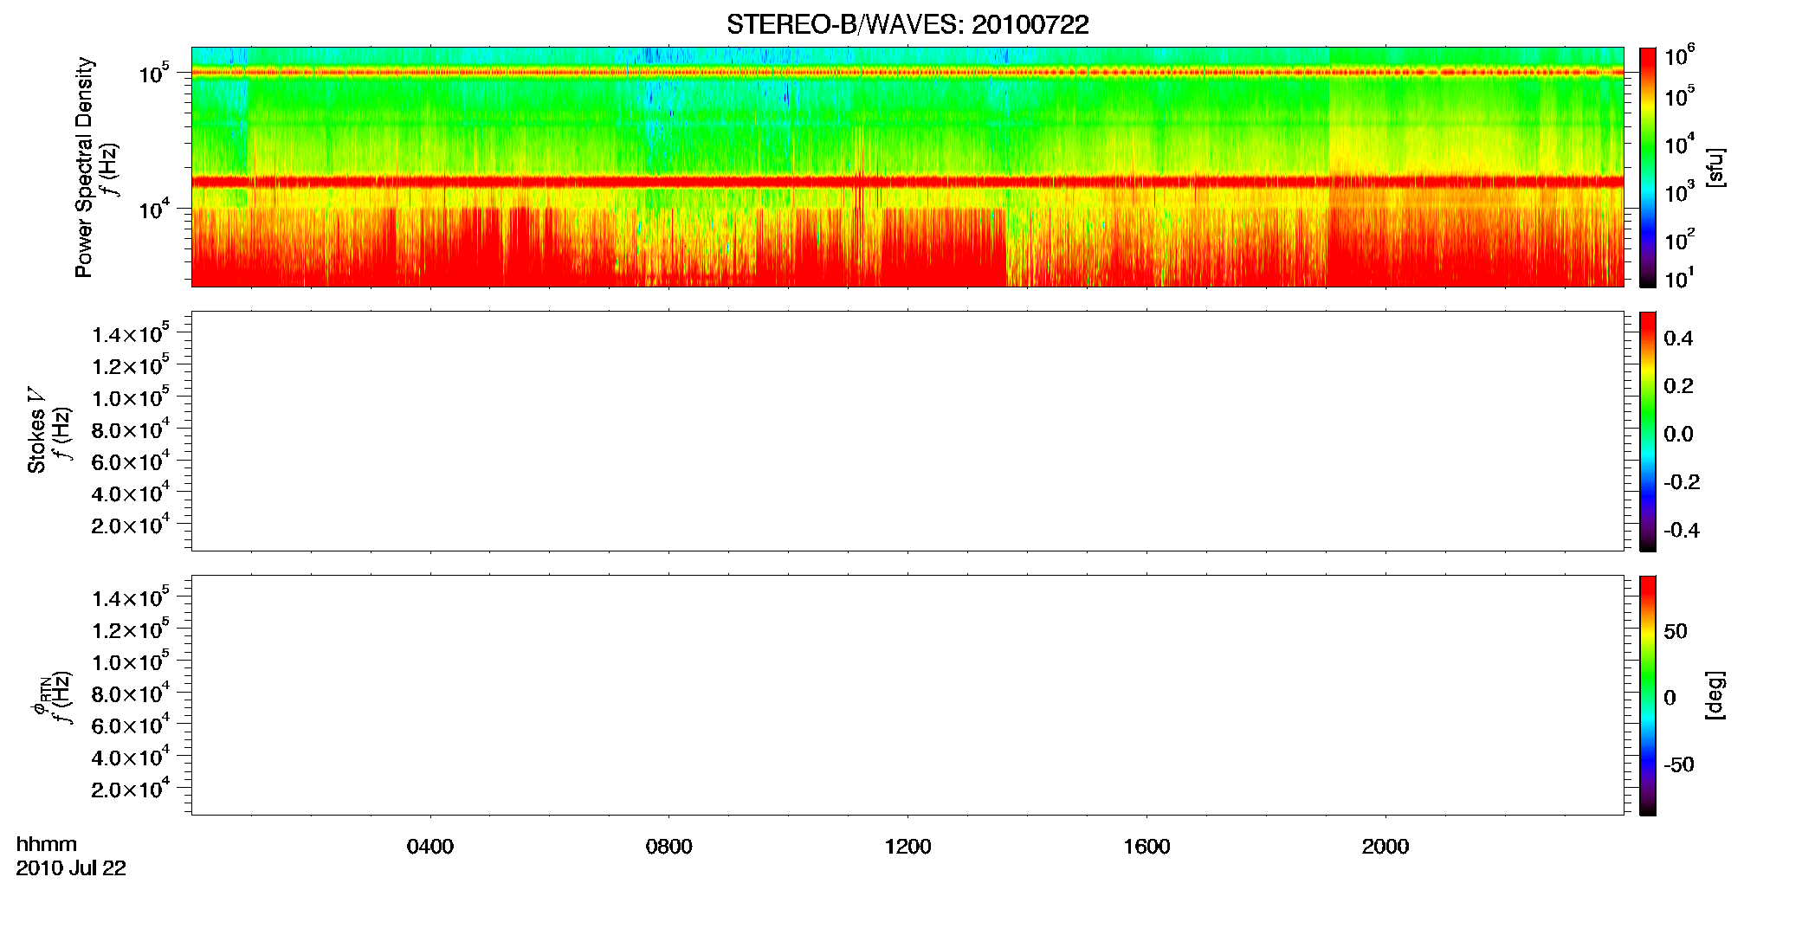Click the 8.0×10⁴ tick in Stokes V panel
This screenshot has height=935, width=1815.
[131, 429]
